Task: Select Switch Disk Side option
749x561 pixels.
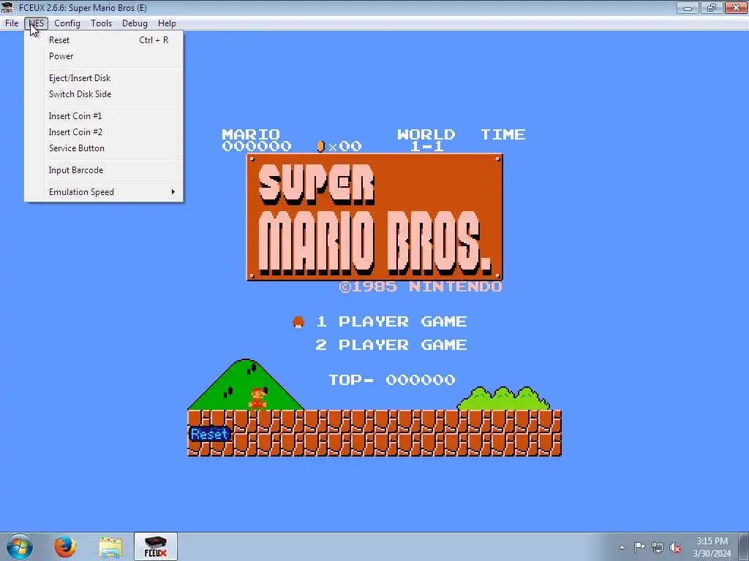Action: coord(104,94)
